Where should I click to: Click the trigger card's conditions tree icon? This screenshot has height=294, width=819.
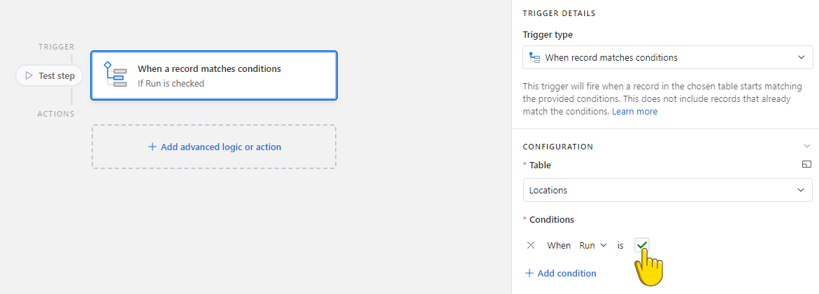click(115, 74)
